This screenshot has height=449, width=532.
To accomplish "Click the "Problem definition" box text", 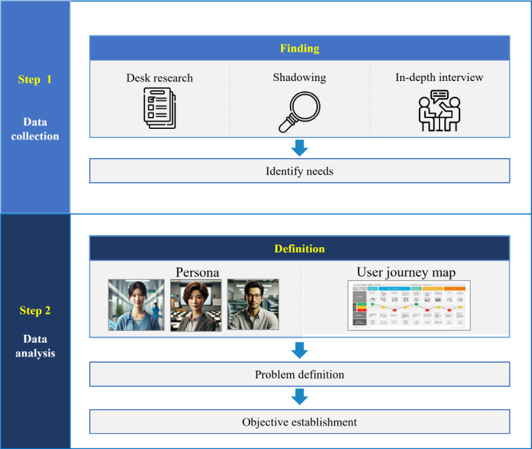I will (x=300, y=375).
